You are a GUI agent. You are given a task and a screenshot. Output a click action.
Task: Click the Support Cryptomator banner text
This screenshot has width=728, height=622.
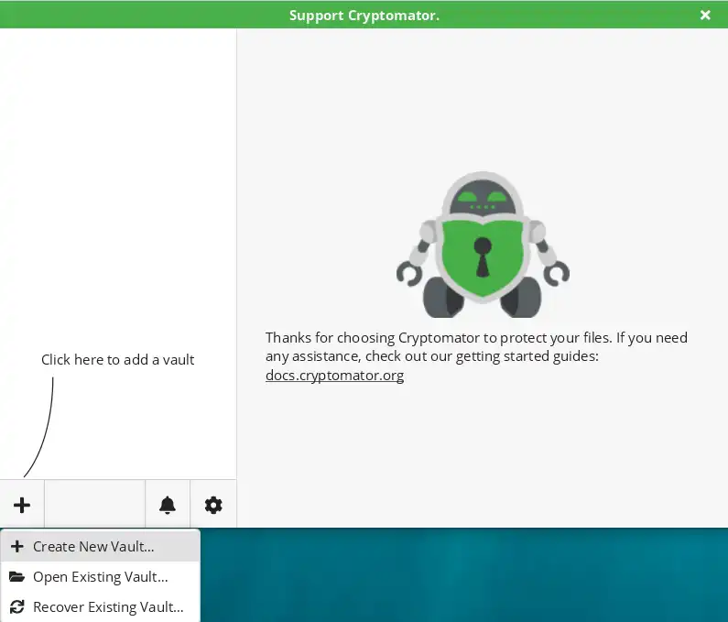(364, 16)
